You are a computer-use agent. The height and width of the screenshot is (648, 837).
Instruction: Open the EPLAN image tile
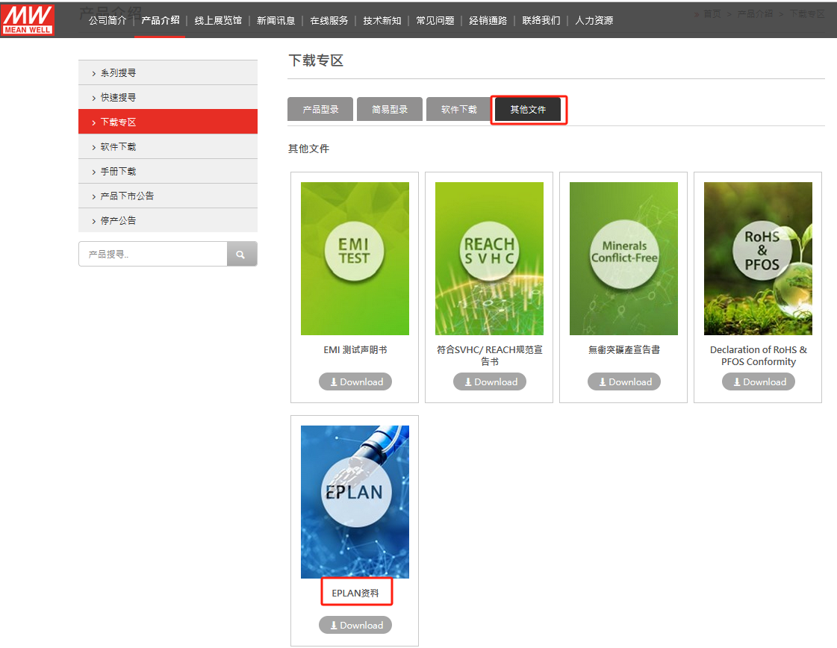click(355, 502)
